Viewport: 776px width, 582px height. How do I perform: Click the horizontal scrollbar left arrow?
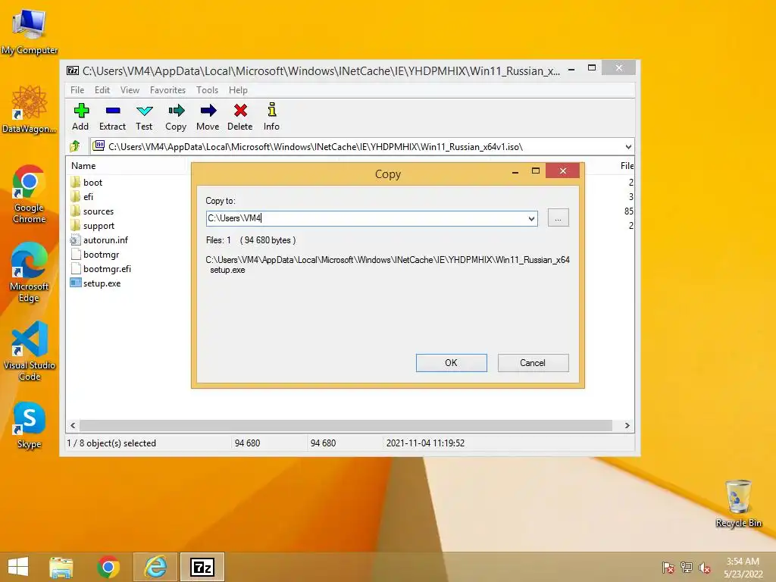point(74,426)
